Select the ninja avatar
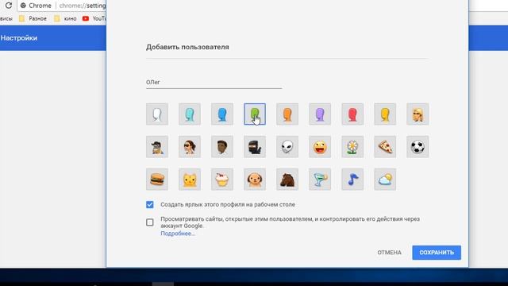Screen dimensions: 508x286 pyautogui.click(x=255, y=147)
